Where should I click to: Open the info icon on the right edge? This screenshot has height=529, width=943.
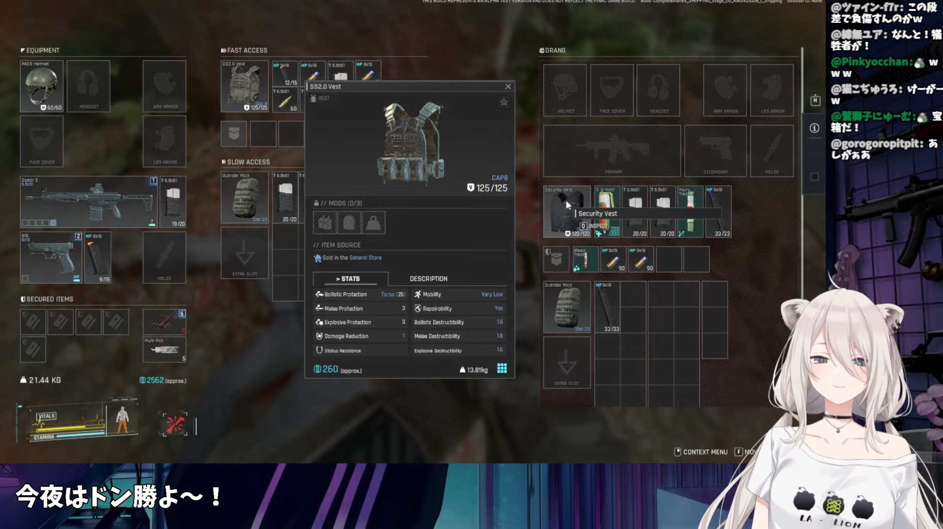815,128
